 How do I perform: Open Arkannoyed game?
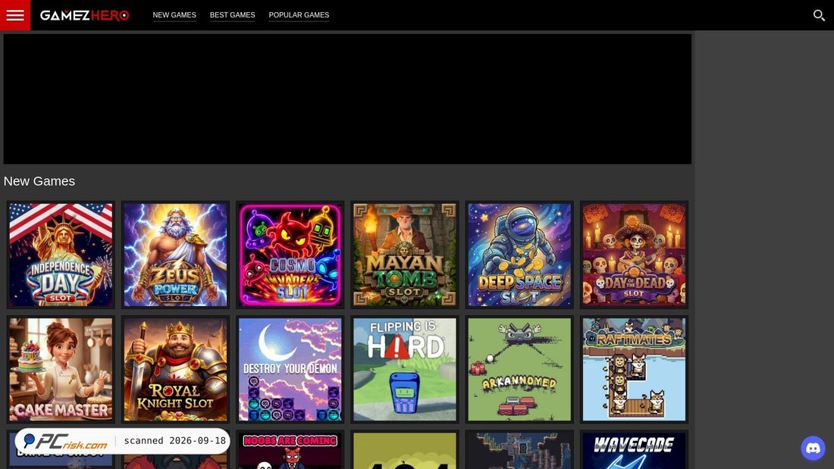pos(519,370)
